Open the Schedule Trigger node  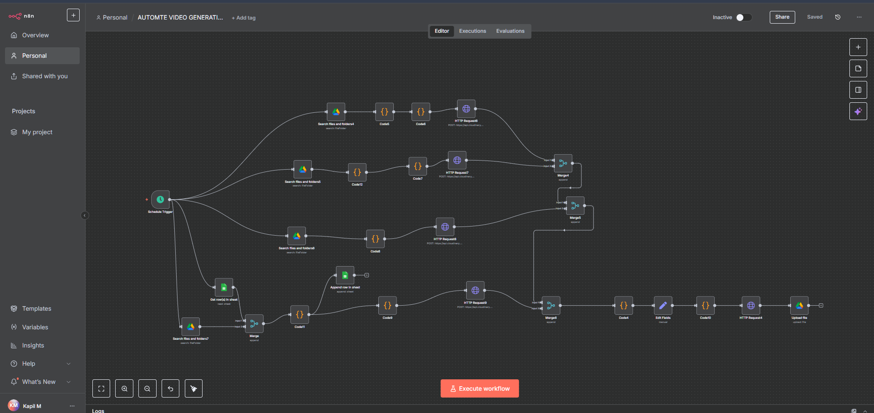[x=160, y=199]
